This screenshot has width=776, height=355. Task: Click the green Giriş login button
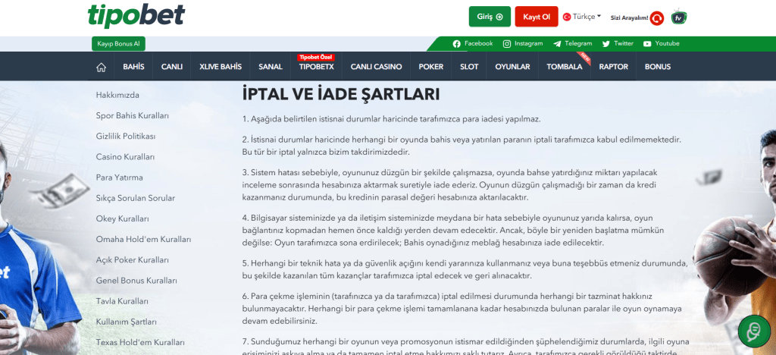[490, 17]
